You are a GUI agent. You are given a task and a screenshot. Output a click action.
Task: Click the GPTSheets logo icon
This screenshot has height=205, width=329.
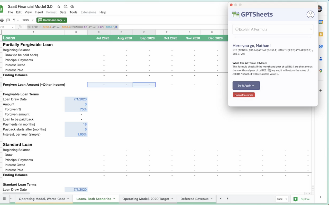(x=236, y=15)
